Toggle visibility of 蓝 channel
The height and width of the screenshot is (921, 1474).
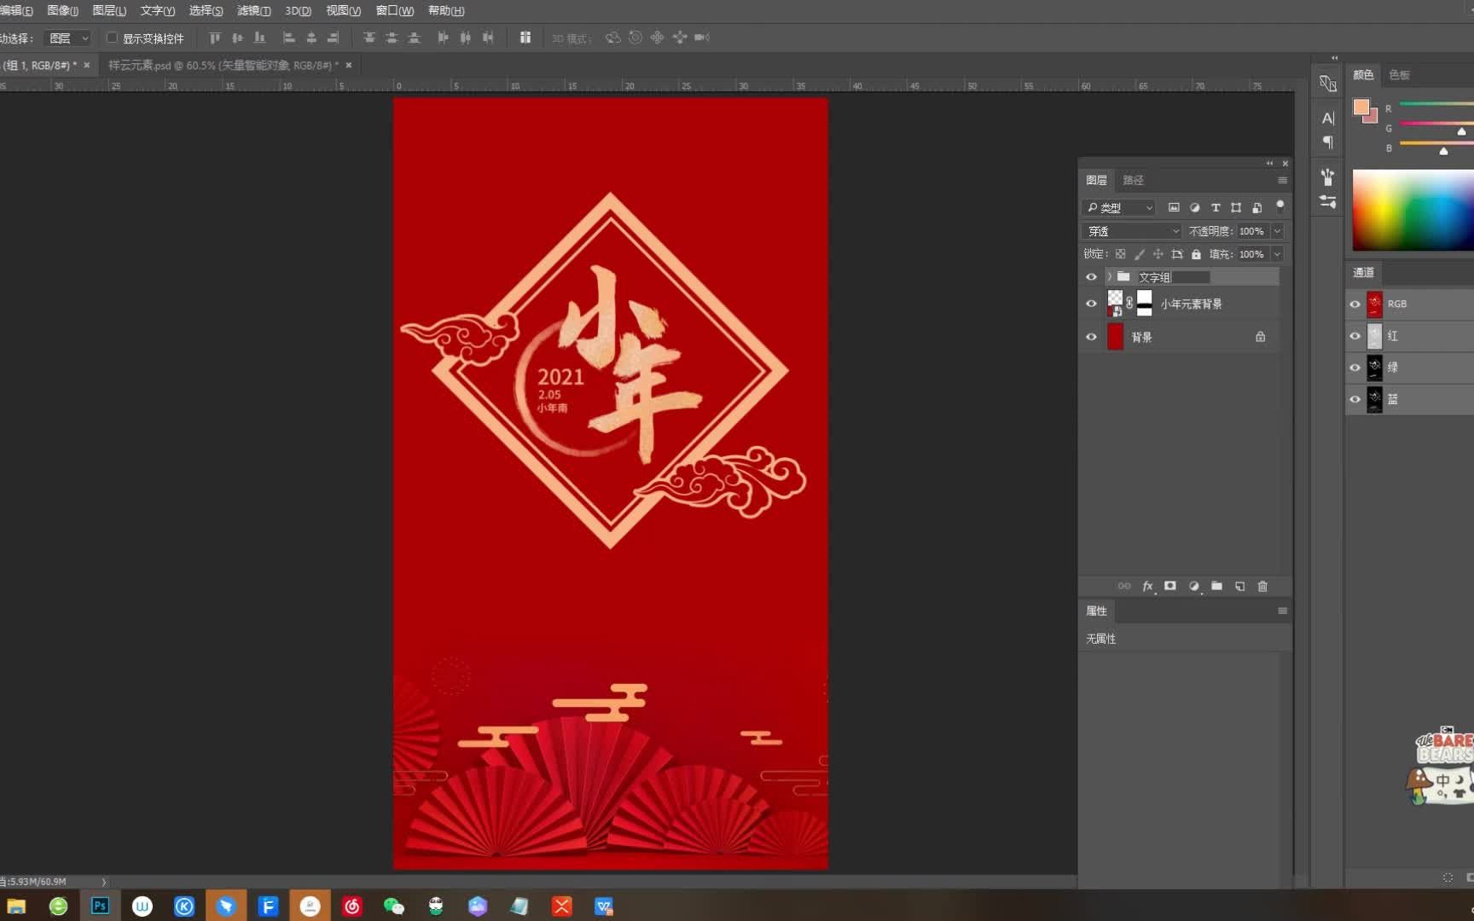1355,399
